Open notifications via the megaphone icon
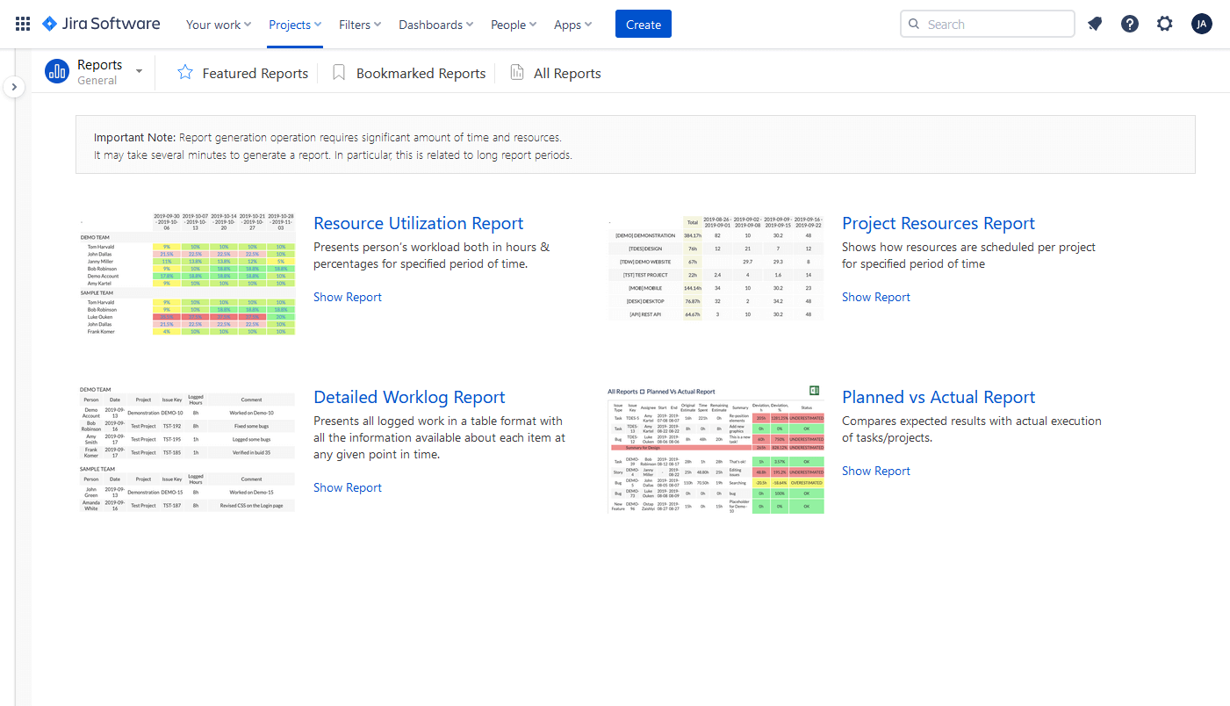 (1094, 24)
